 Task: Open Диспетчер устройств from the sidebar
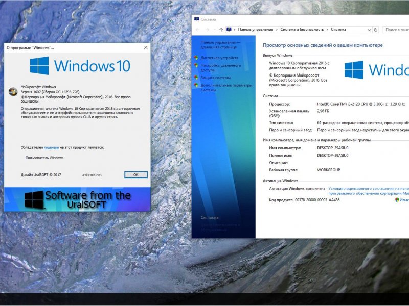(219, 58)
